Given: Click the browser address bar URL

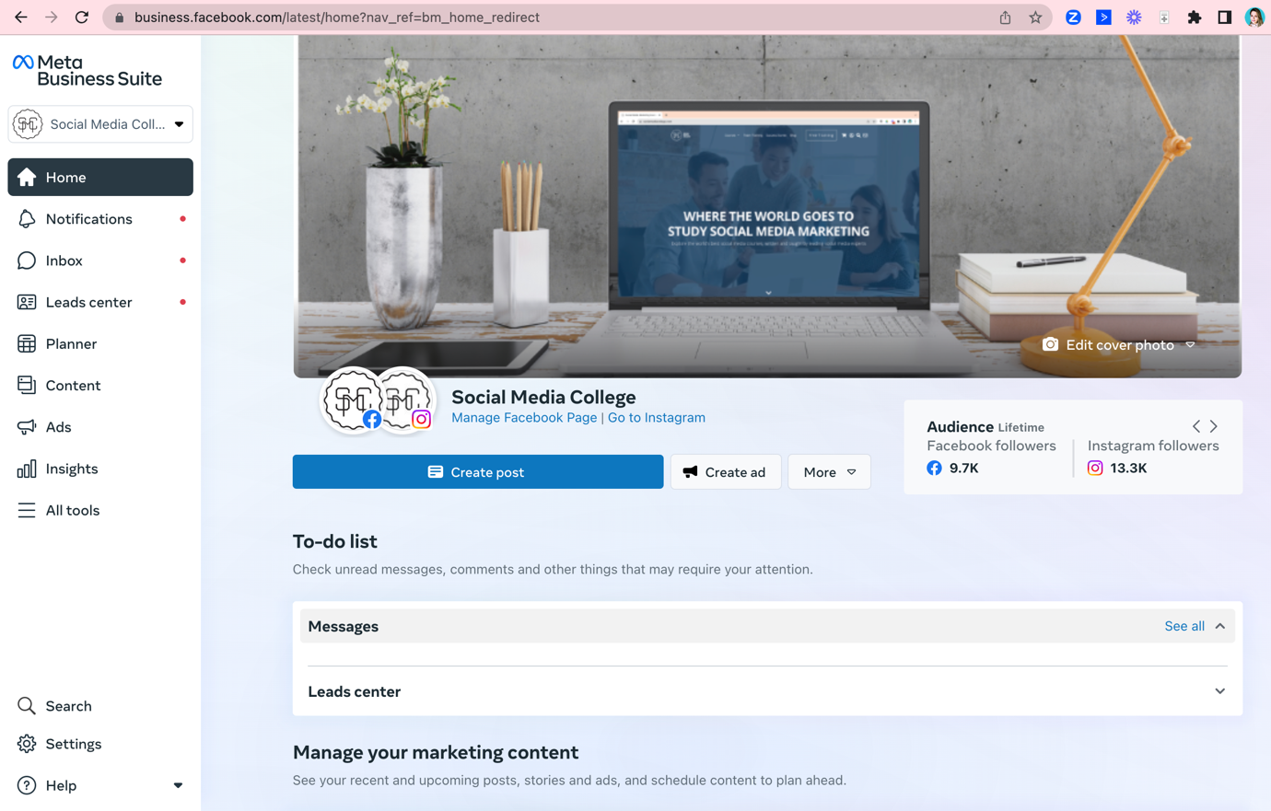Looking at the screenshot, I should click(337, 17).
